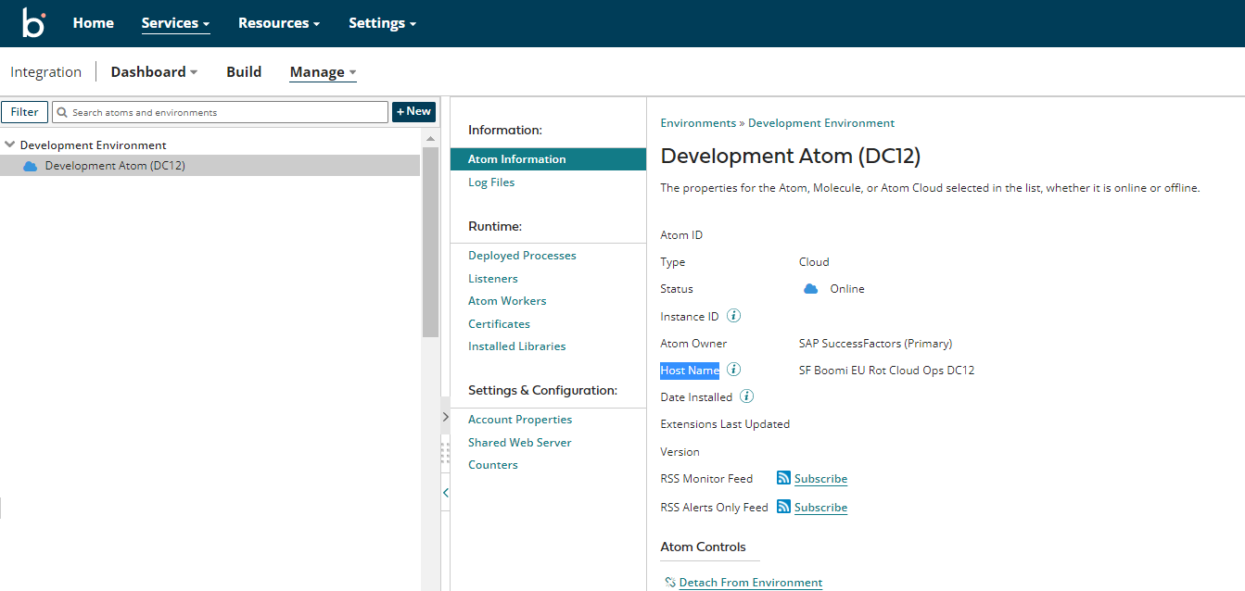Screen dimensions: 1245x591
Task: Select Atom Information in the side menu
Action: [548, 159]
